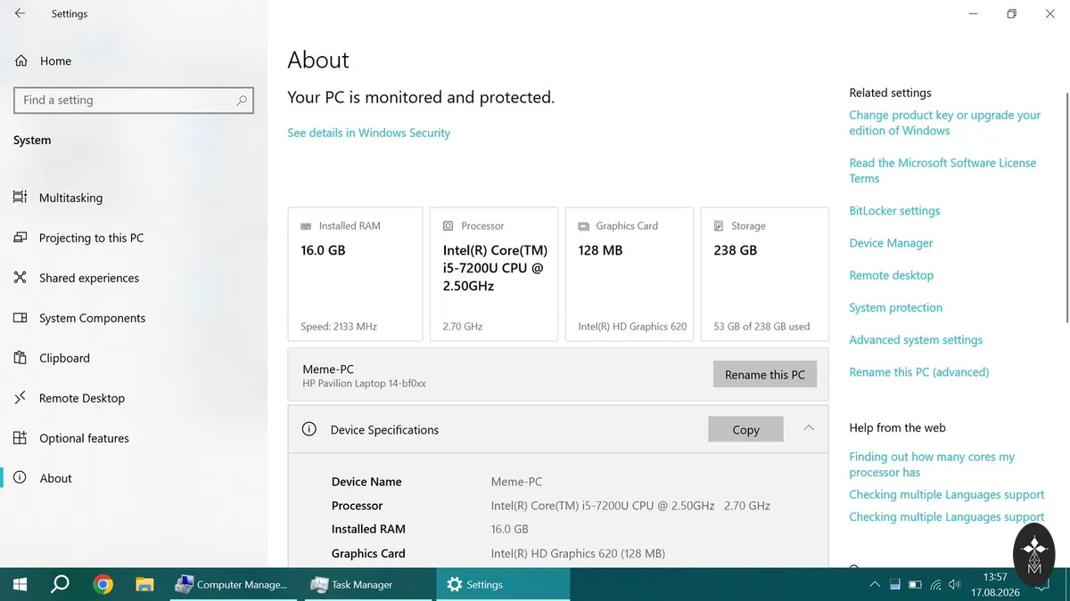
Task: Click the HP Pavilion Laptop 14-bf0xx text
Action: click(x=364, y=384)
